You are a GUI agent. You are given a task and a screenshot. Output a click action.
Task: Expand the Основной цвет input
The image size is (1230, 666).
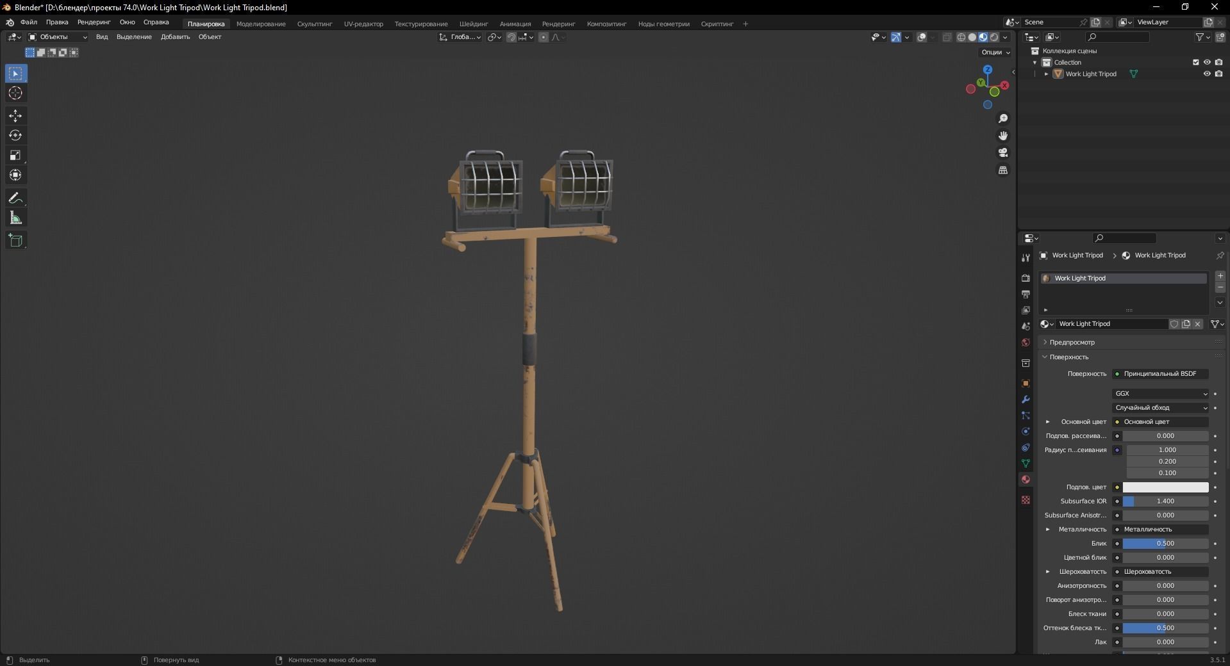[x=1048, y=422]
